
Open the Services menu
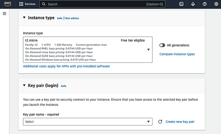(x=27, y=4)
